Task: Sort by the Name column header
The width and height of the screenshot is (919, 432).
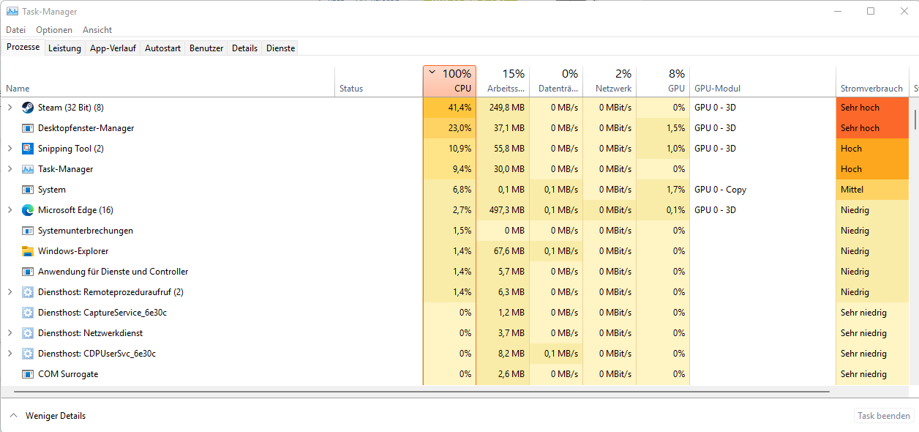Action: pos(168,81)
